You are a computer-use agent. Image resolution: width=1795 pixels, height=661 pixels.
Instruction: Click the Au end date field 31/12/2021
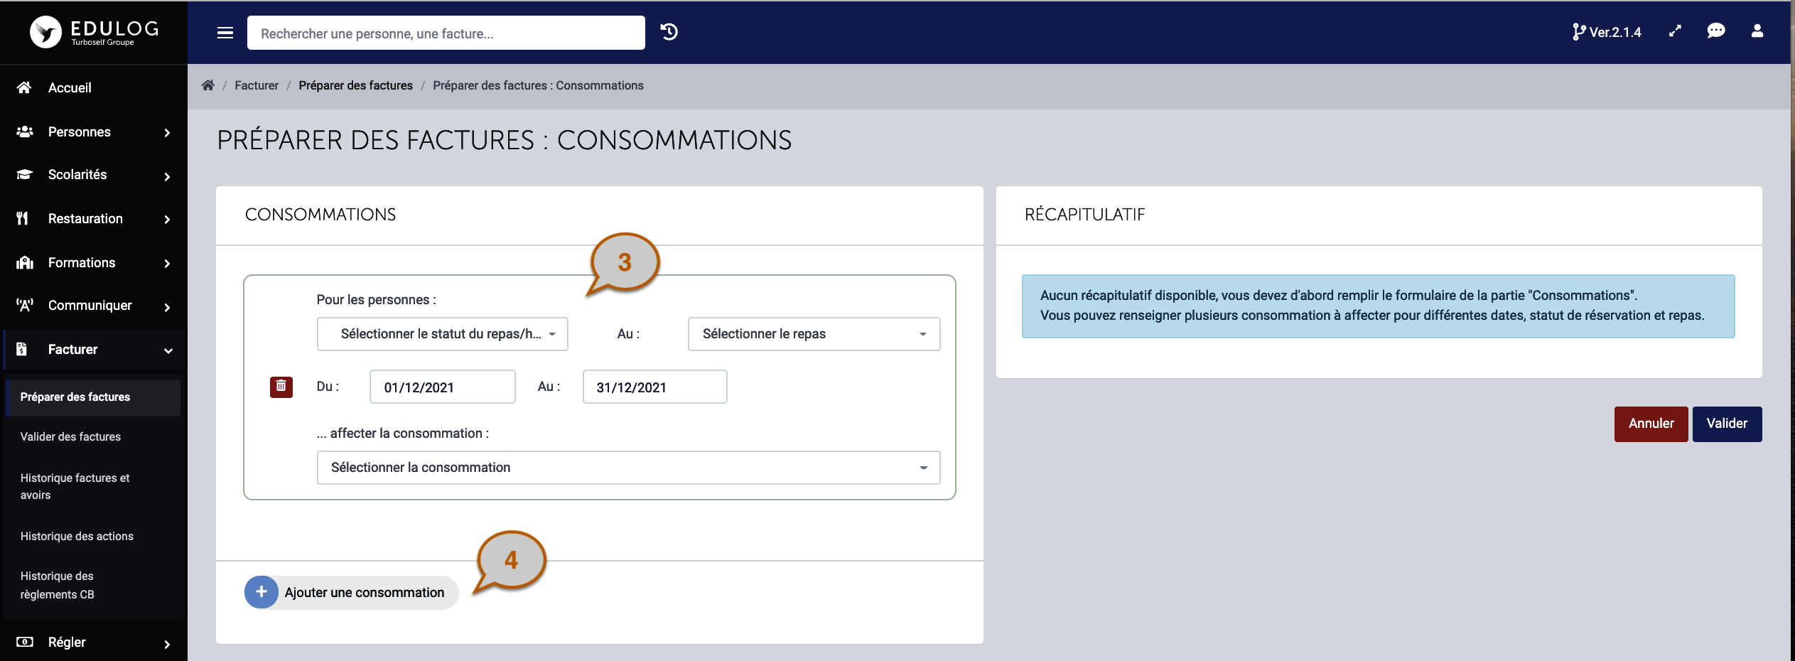pyautogui.click(x=654, y=387)
